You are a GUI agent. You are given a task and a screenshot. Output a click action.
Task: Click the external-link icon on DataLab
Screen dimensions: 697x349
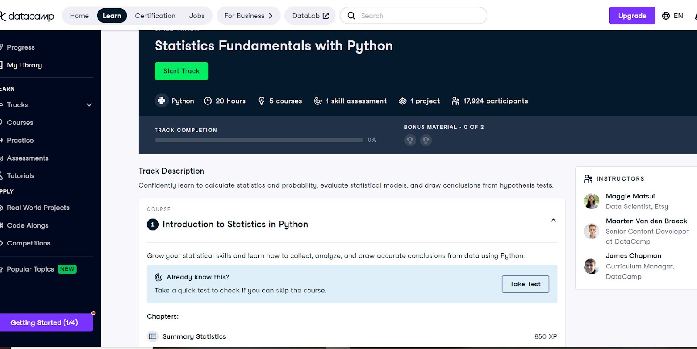tap(326, 16)
